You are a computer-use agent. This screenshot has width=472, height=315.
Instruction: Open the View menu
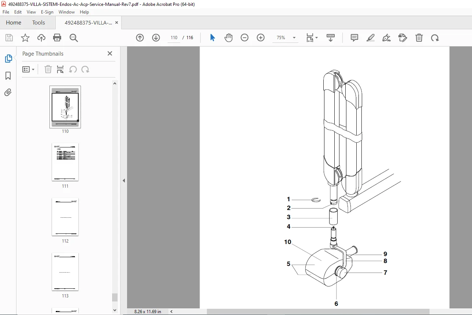(31, 12)
